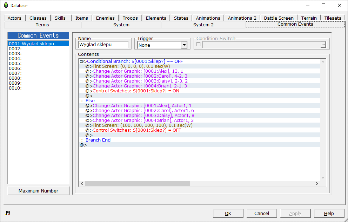Select the Else line in contents
Screen dimensions: 348x222
pyautogui.click(x=200, y=101)
